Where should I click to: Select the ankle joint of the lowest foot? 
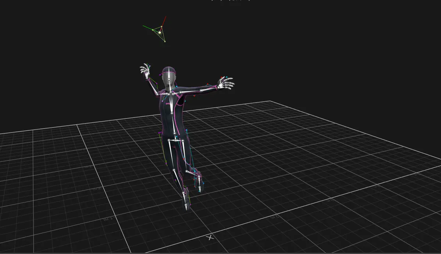tap(183, 193)
